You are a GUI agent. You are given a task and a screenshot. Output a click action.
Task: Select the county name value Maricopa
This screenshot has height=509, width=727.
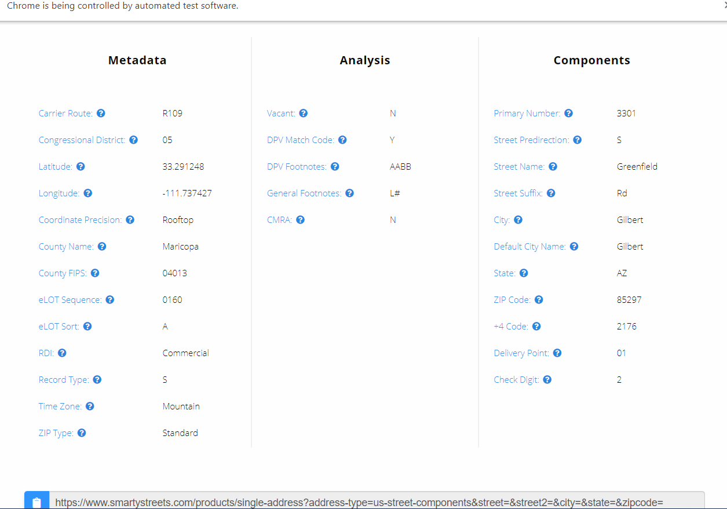coord(181,247)
